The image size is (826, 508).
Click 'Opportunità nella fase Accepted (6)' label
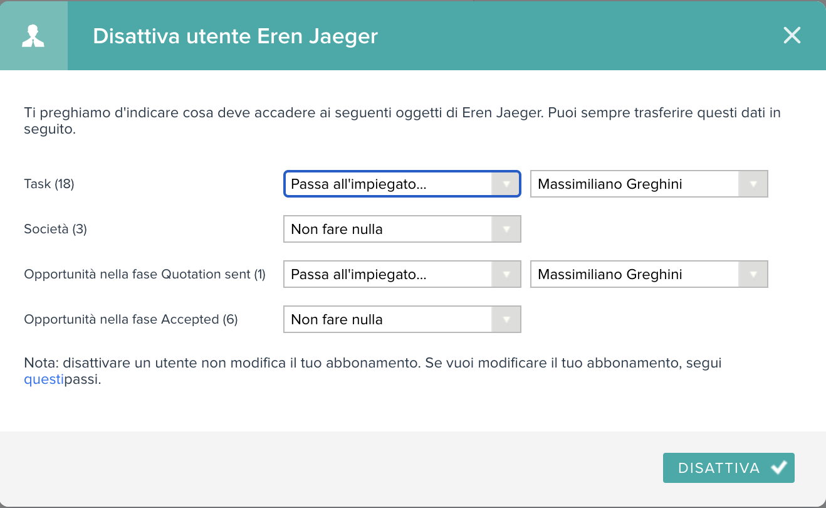point(131,320)
